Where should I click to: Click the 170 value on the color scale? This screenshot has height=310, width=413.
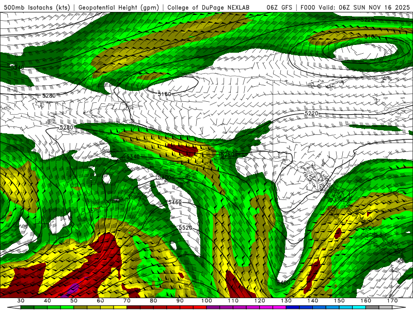[x=392, y=301]
